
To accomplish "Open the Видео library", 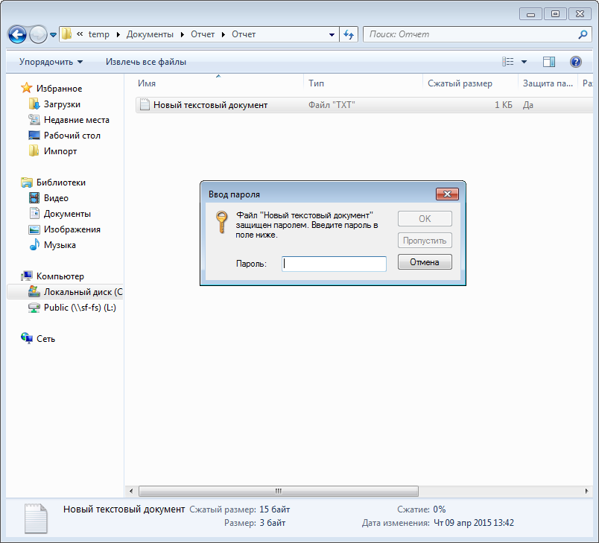I will [x=56, y=198].
